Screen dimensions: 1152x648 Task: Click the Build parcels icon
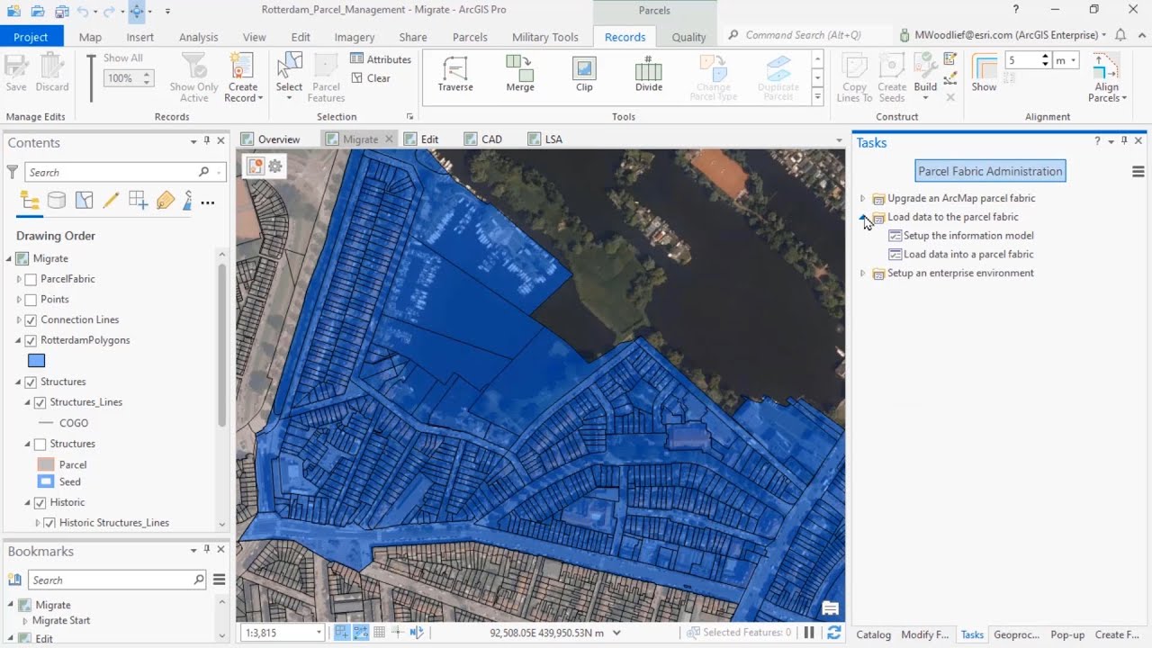[925, 66]
